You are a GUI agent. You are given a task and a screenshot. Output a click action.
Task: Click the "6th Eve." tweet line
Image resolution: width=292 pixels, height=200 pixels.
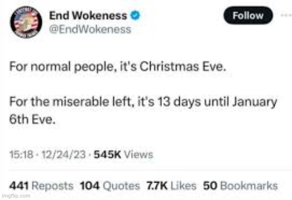[32, 119]
